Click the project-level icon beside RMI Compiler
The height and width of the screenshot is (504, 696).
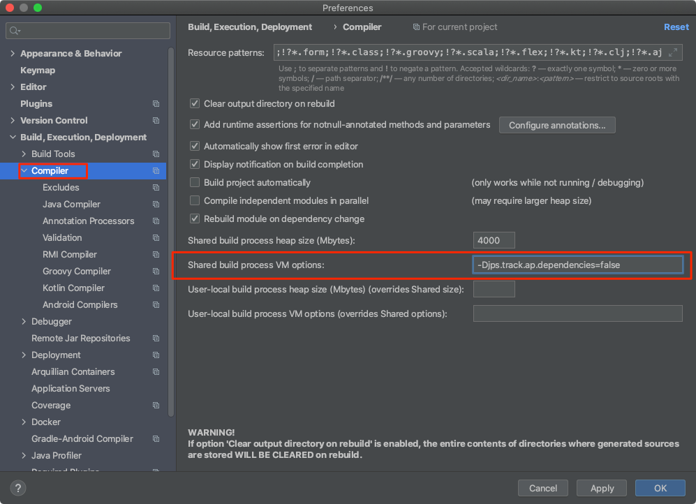156,255
